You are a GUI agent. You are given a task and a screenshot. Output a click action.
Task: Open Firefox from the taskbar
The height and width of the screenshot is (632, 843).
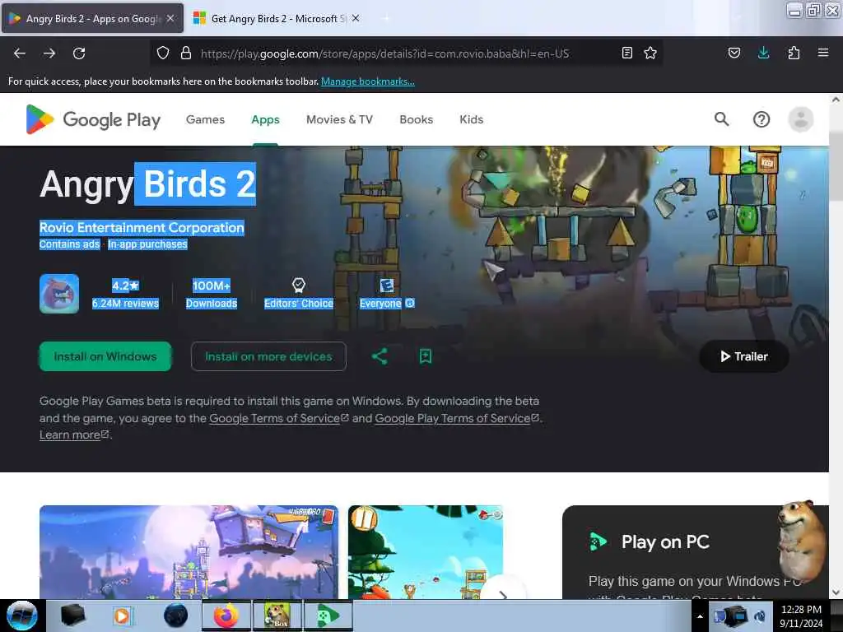226,616
